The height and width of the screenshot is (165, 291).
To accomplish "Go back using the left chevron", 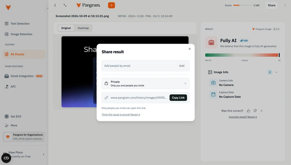I will [55, 5].
